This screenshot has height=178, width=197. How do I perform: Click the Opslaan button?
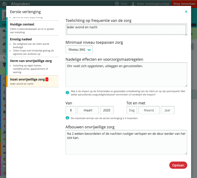[178, 165]
